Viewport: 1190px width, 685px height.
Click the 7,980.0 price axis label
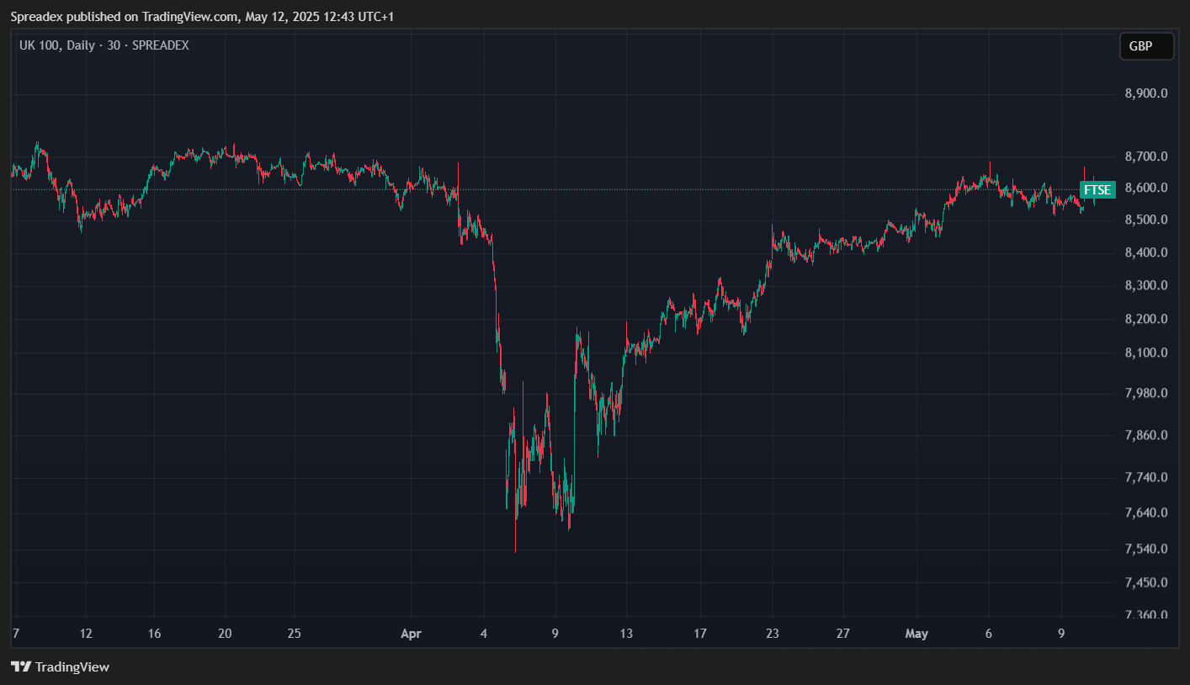(x=1146, y=393)
